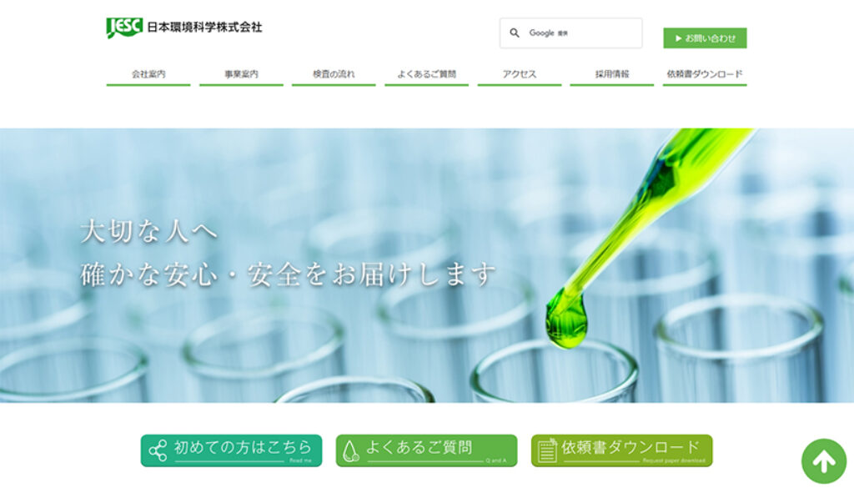854x488 pixels.
Task: Open よくあるご質問 from the navigation bar
Action: (x=430, y=73)
